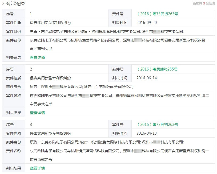Viewport: 217px width, 174px height.
Task: Click 序号 label in record 3
Action: point(10,125)
